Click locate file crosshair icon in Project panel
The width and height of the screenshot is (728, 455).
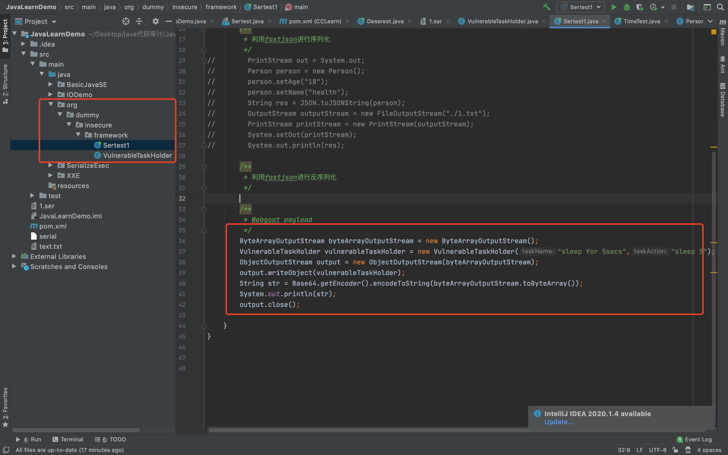[x=126, y=21]
